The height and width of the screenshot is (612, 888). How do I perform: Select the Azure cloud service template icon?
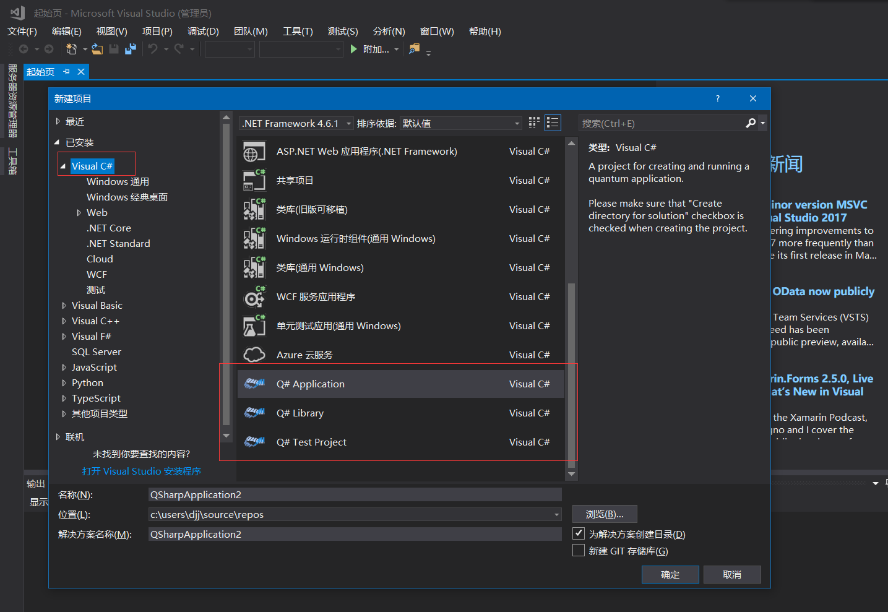click(x=254, y=355)
